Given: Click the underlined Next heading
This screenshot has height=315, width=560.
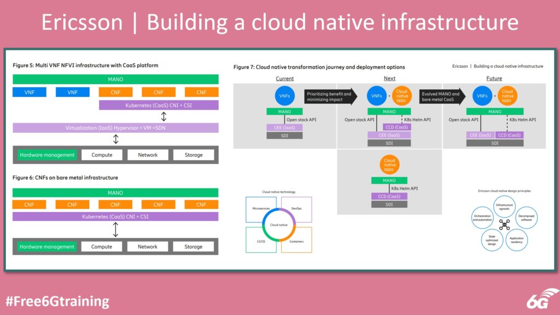Looking at the screenshot, I should click(389, 79).
